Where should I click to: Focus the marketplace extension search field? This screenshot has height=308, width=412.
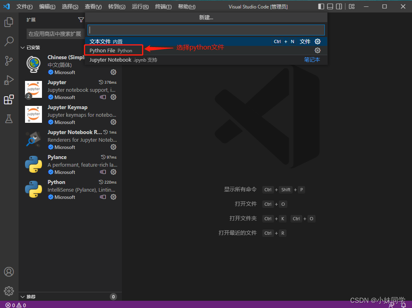(x=55, y=34)
